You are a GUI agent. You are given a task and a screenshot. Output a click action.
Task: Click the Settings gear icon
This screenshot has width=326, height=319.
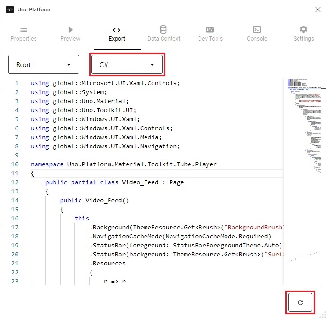pyautogui.click(x=303, y=30)
